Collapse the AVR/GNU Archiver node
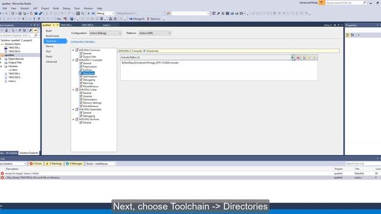381x214 pixels. [x=73, y=119]
